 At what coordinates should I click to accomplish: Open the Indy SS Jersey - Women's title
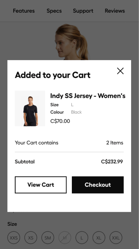tap(88, 96)
